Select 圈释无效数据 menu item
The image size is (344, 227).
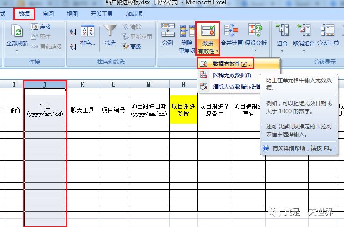point(232,75)
